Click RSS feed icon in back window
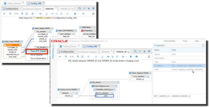 click(89, 9)
